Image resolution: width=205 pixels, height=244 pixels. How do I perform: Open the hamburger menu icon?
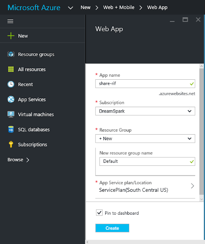(10, 21)
